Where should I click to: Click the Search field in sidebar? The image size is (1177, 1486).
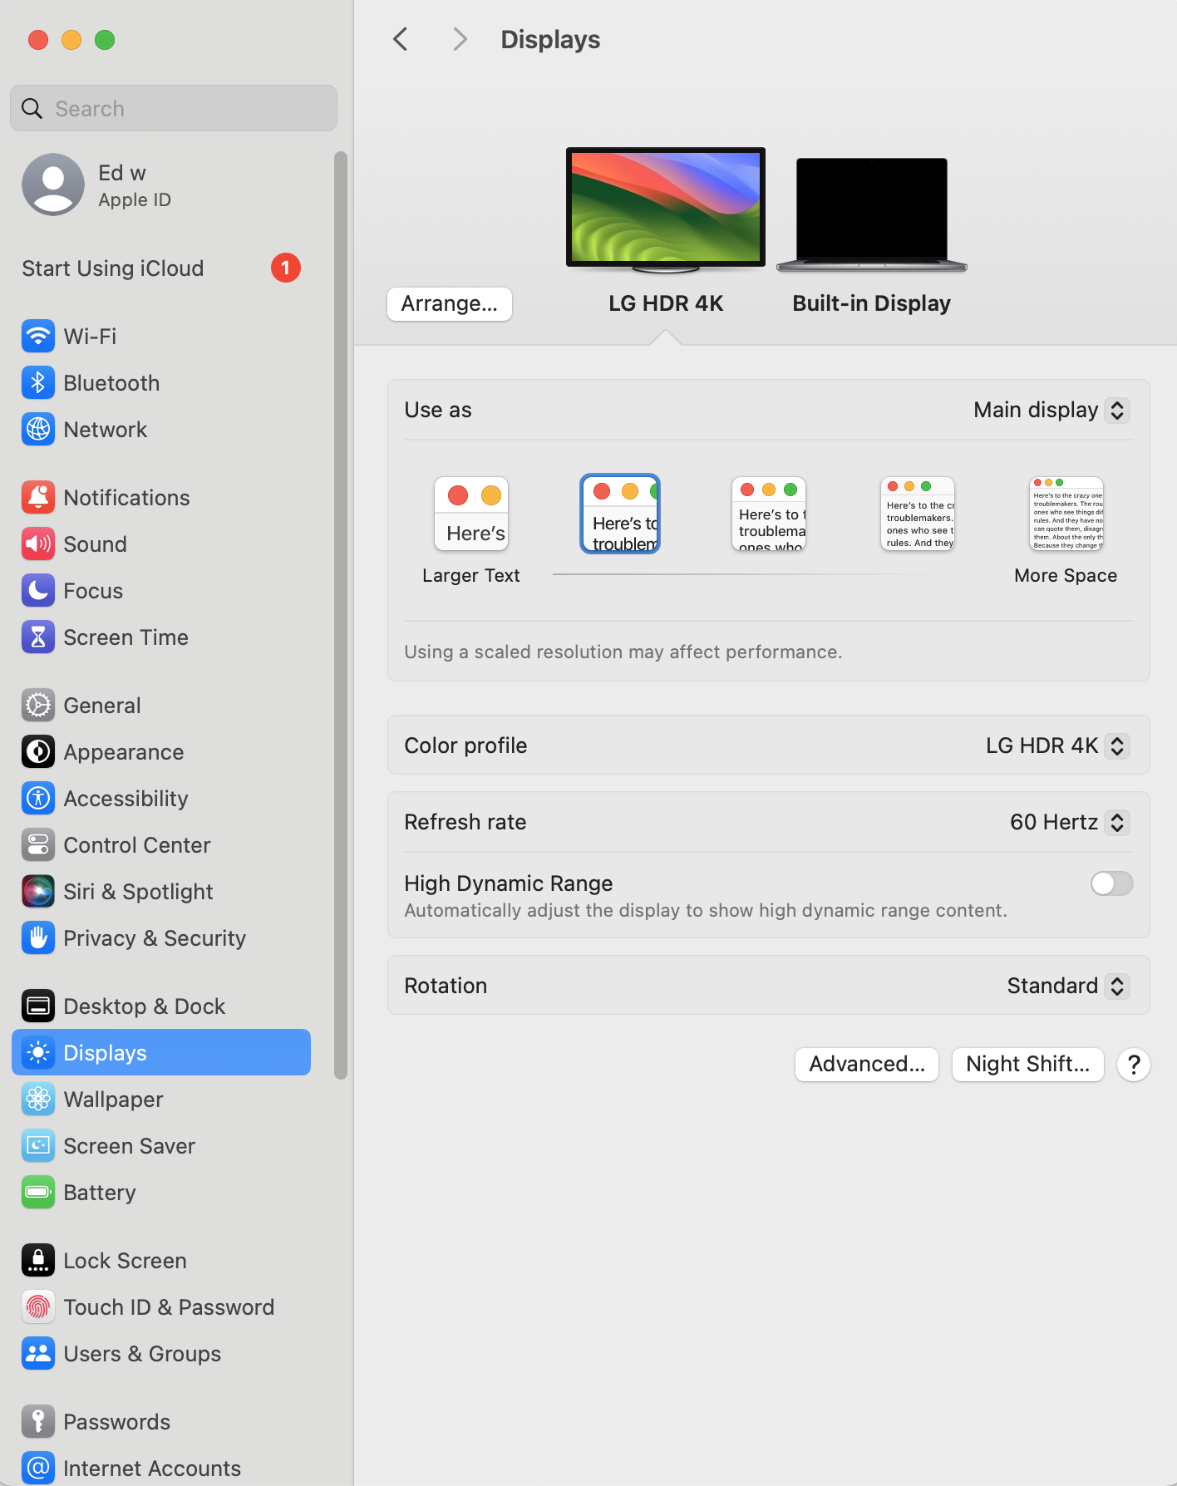coord(175,109)
